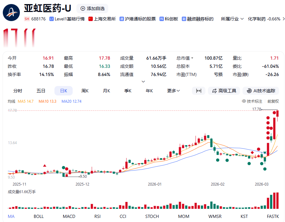
Task: Click the 市盈(静) value -26.26
Action: tap(272, 74)
